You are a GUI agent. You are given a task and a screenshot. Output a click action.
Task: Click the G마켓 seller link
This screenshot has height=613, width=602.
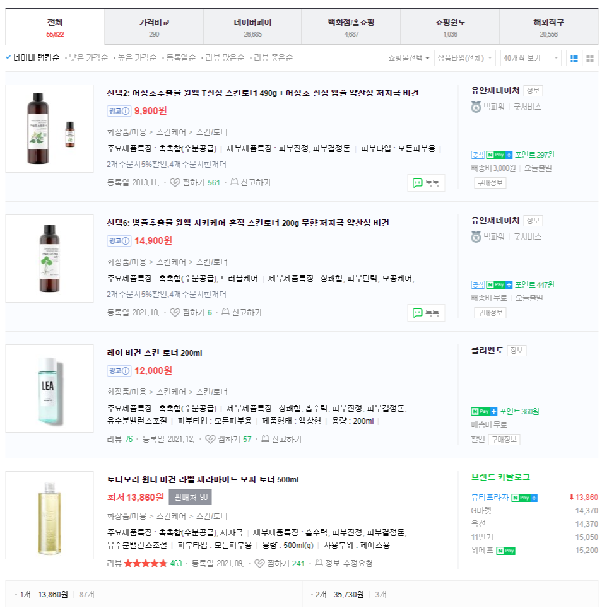pos(481,511)
